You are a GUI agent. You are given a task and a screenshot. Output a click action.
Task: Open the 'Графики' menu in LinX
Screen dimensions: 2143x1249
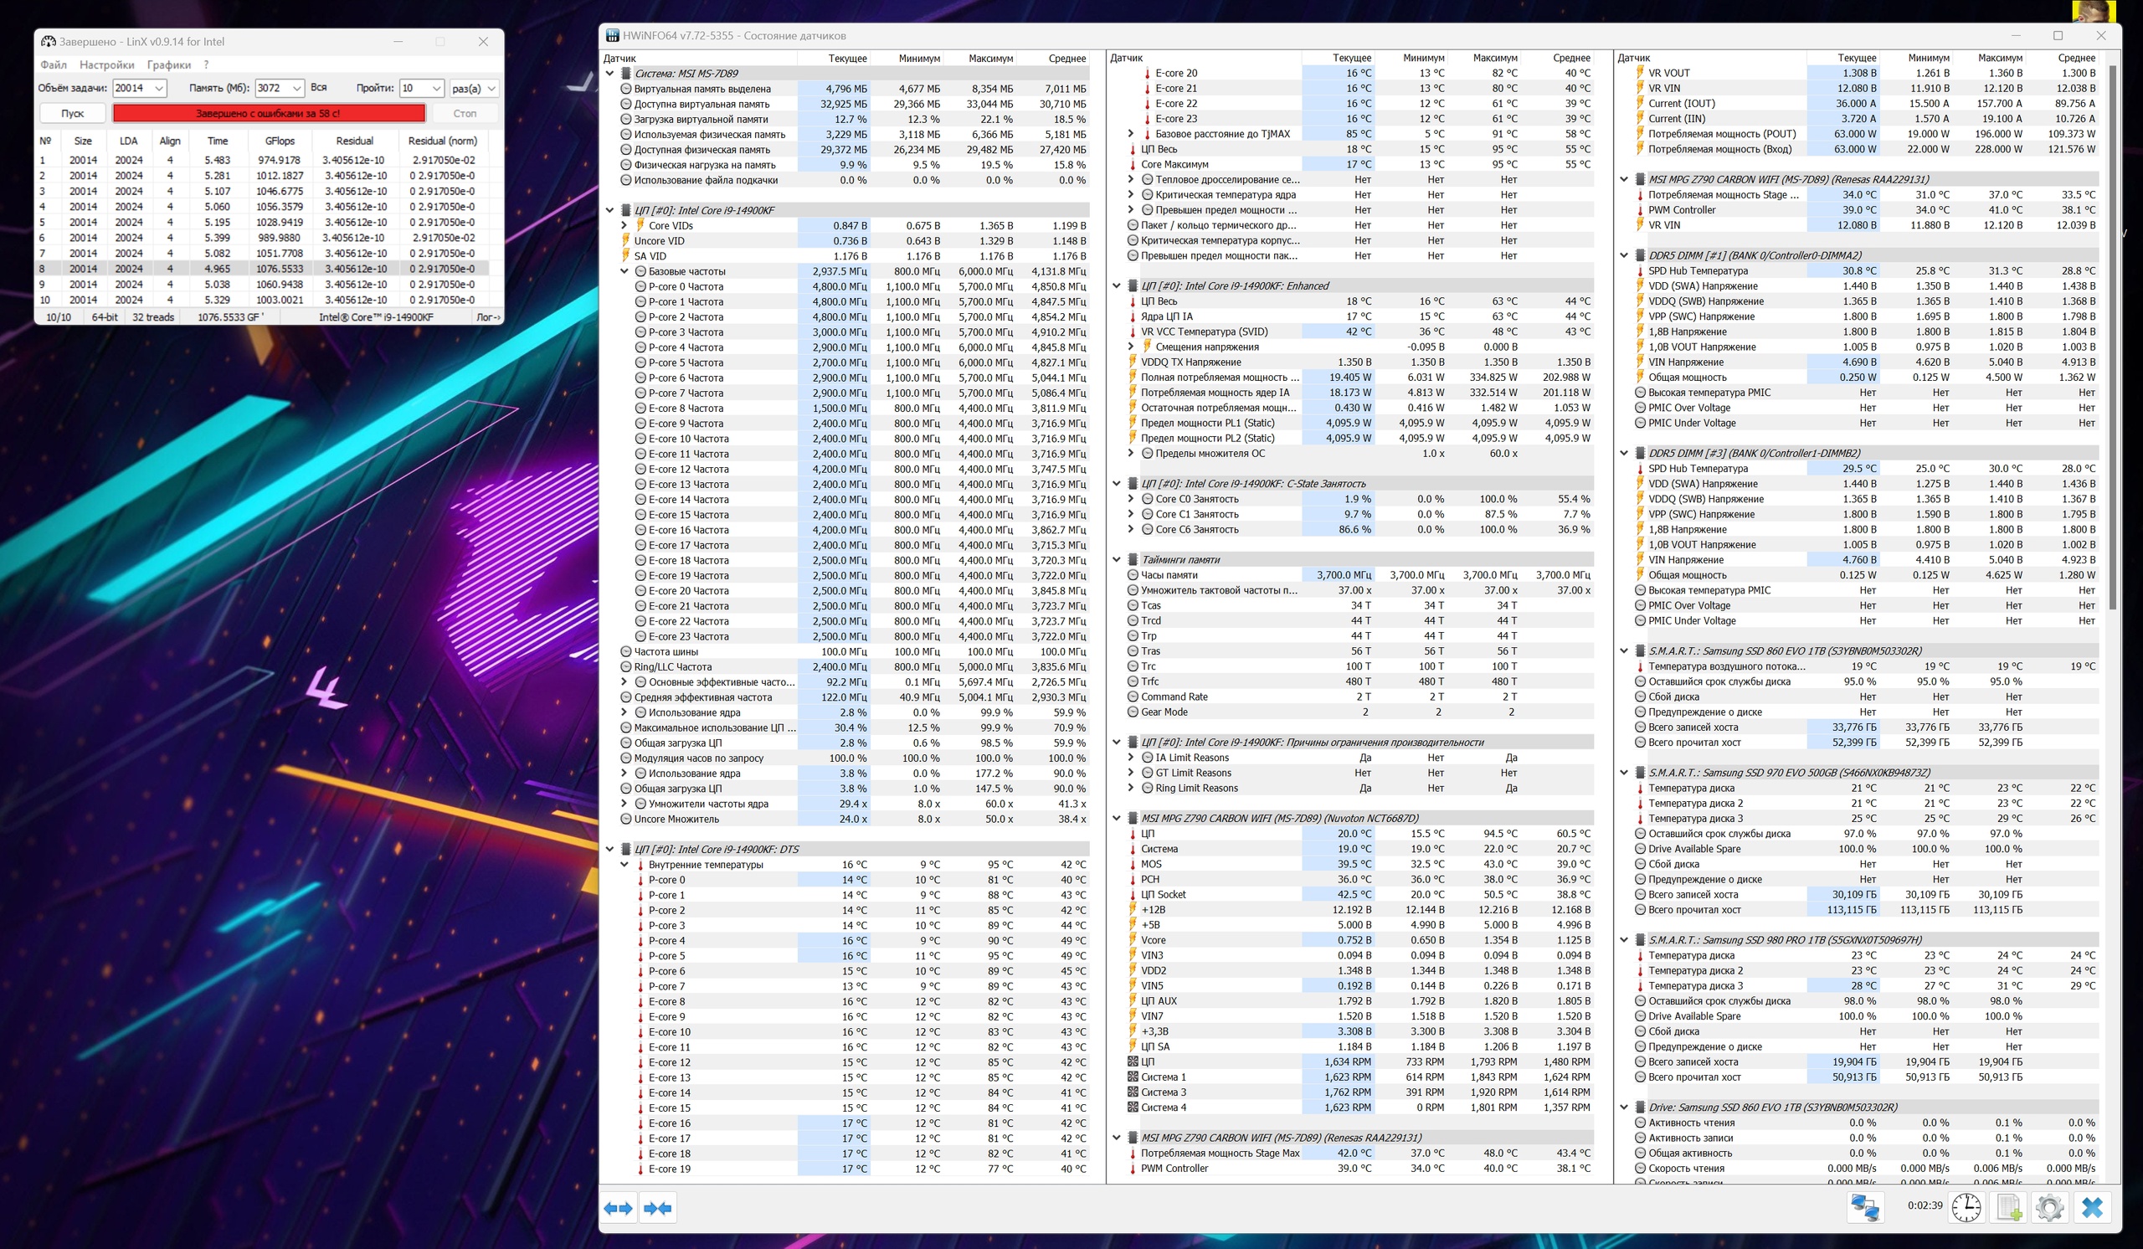click(168, 64)
